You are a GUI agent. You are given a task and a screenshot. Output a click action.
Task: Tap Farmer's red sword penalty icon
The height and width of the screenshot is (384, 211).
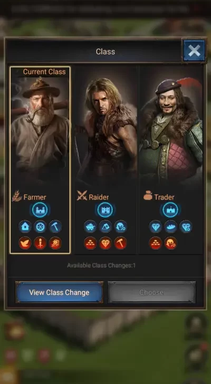[x=40, y=243]
